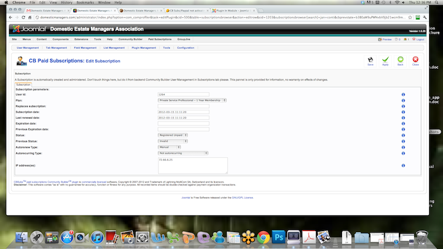Click into the User id field
This screenshot has width=443, height=249.
click(184, 95)
